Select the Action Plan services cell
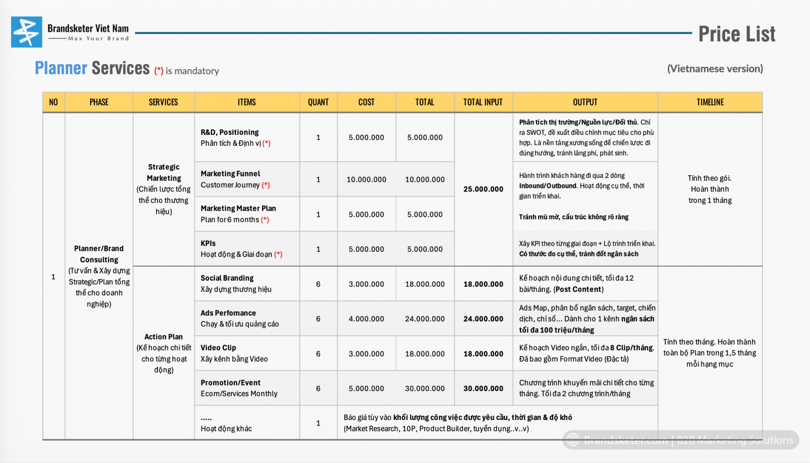The width and height of the screenshot is (810, 463). pyautogui.click(x=164, y=353)
